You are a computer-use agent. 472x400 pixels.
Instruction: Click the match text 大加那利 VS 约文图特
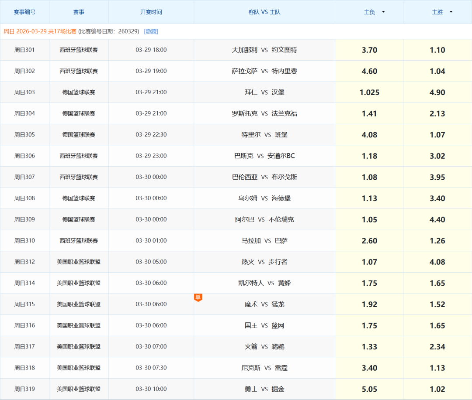(264, 50)
